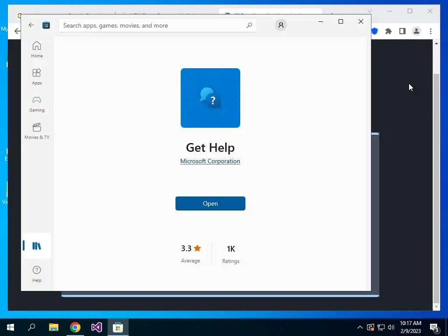Screen dimensions: 448x336
Task: Focus the Search apps, games field
Action: tap(157, 25)
